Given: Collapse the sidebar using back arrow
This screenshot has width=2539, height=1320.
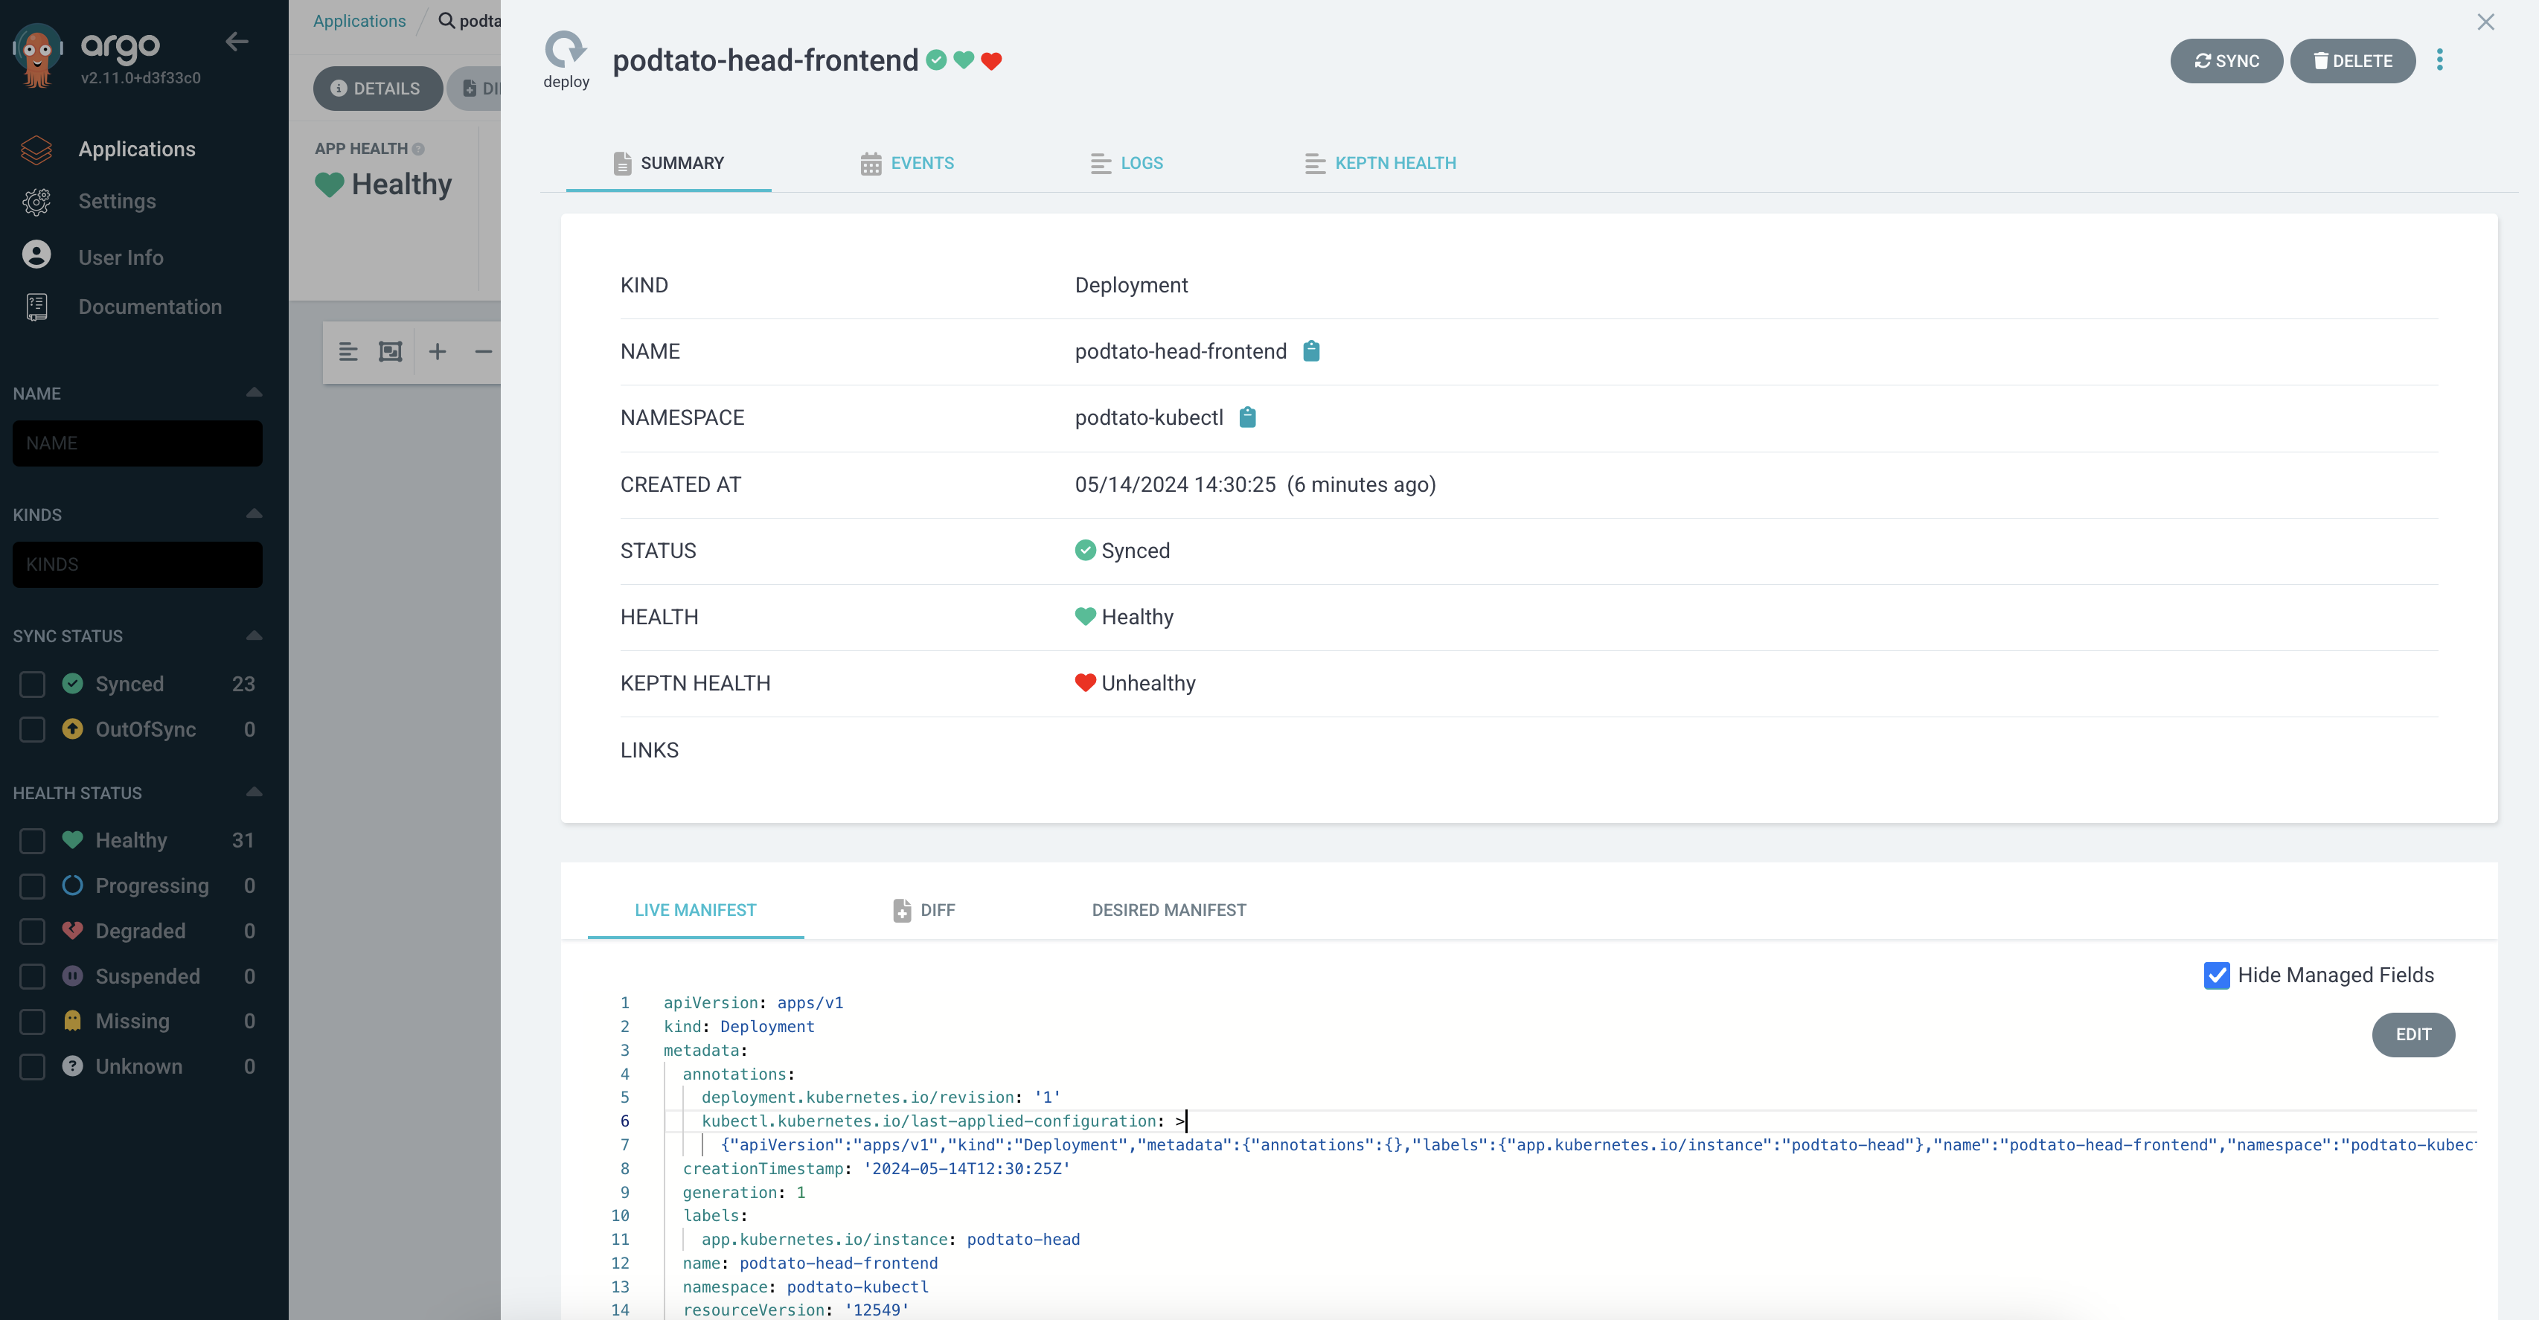Looking at the screenshot, I should pos(237,42).
